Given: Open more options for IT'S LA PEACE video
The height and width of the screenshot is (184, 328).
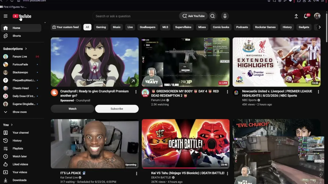Looking at the screenshot, I should pyautogui.click(x=136, y=174).
